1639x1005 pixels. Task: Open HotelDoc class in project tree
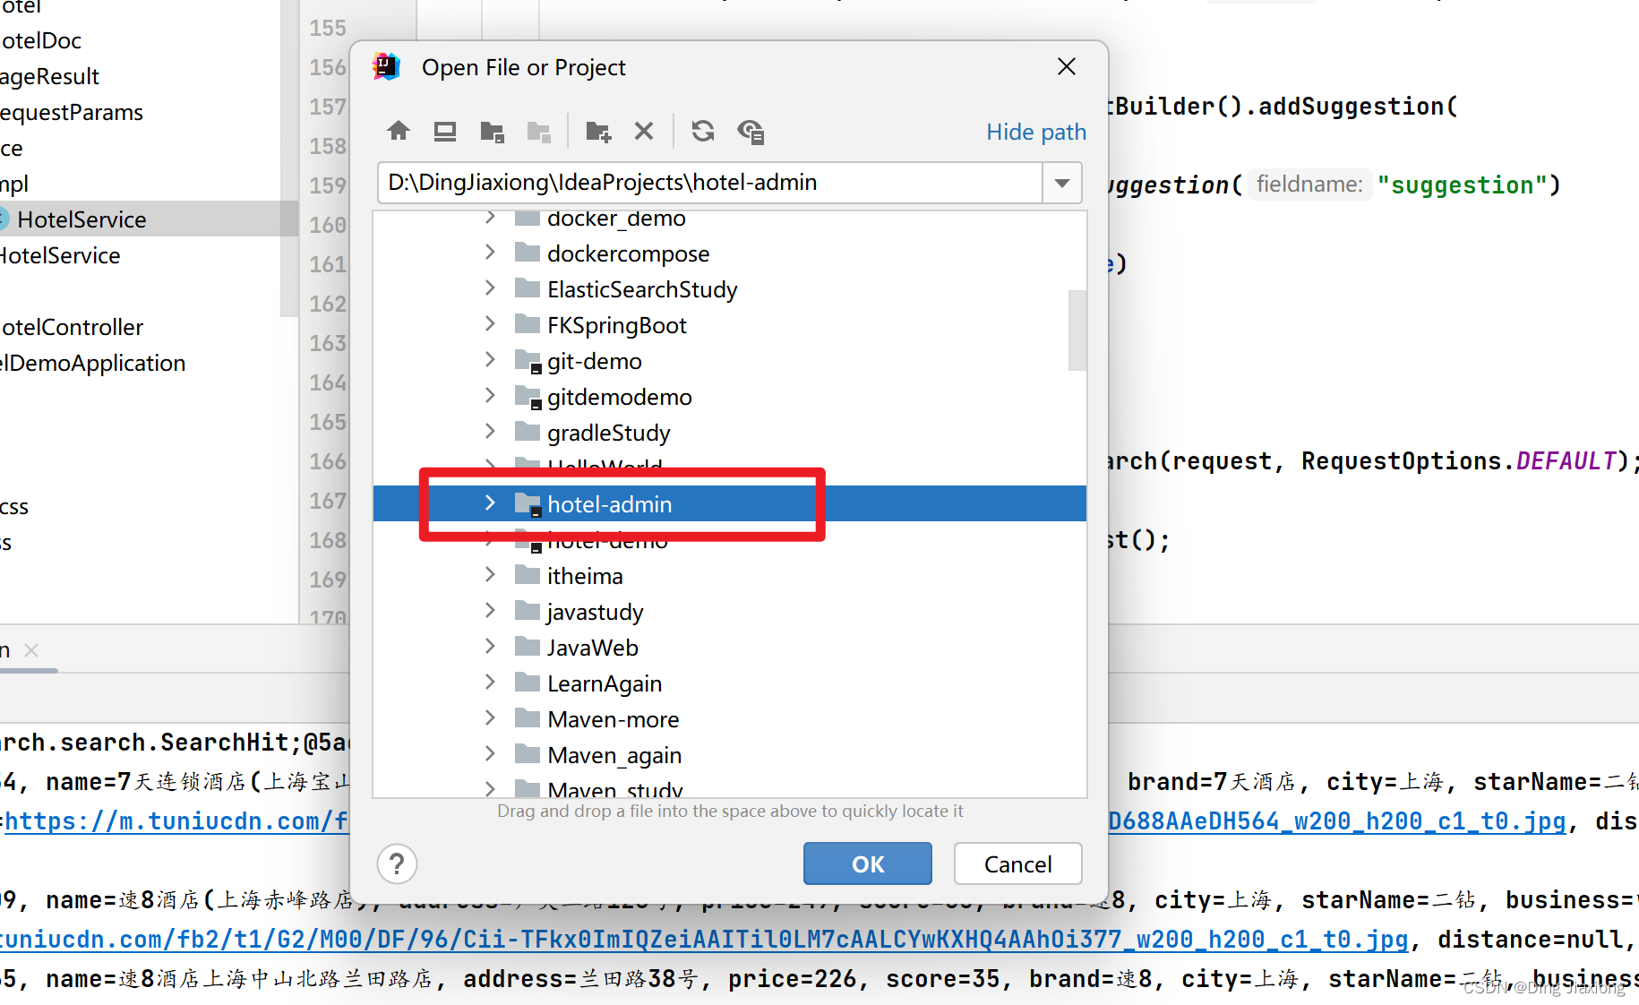tap(41, 41)
